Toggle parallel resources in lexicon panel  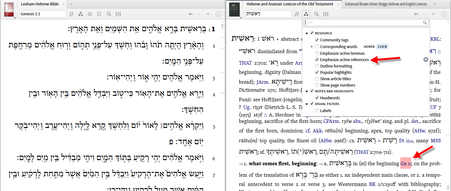click(x=297, y=14)
